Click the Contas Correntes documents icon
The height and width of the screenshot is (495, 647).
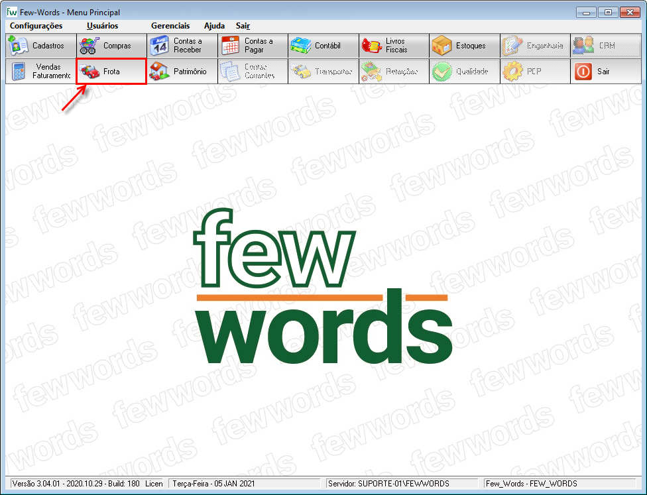(x=230, y=72)
